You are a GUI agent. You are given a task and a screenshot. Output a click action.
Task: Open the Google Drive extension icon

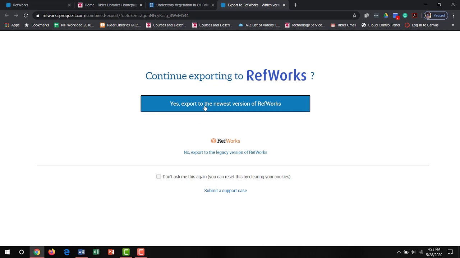pos(386,15)
